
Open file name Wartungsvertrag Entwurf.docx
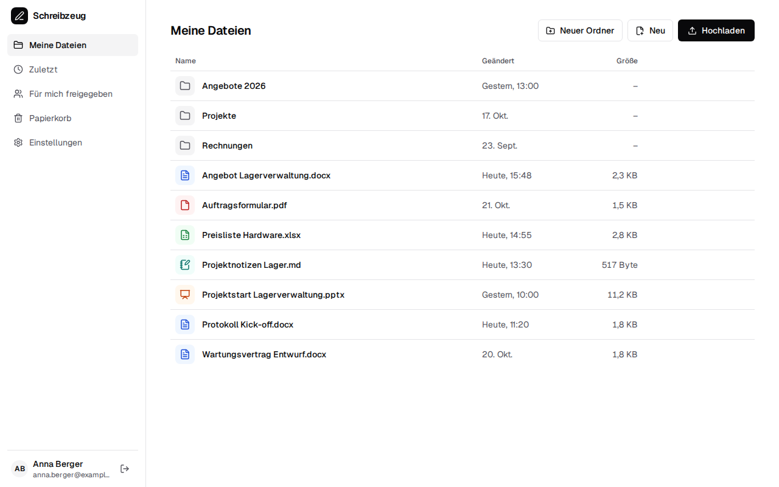(x=264, y=354)
